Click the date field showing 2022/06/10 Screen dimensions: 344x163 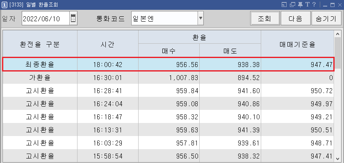tap(46, 18)
